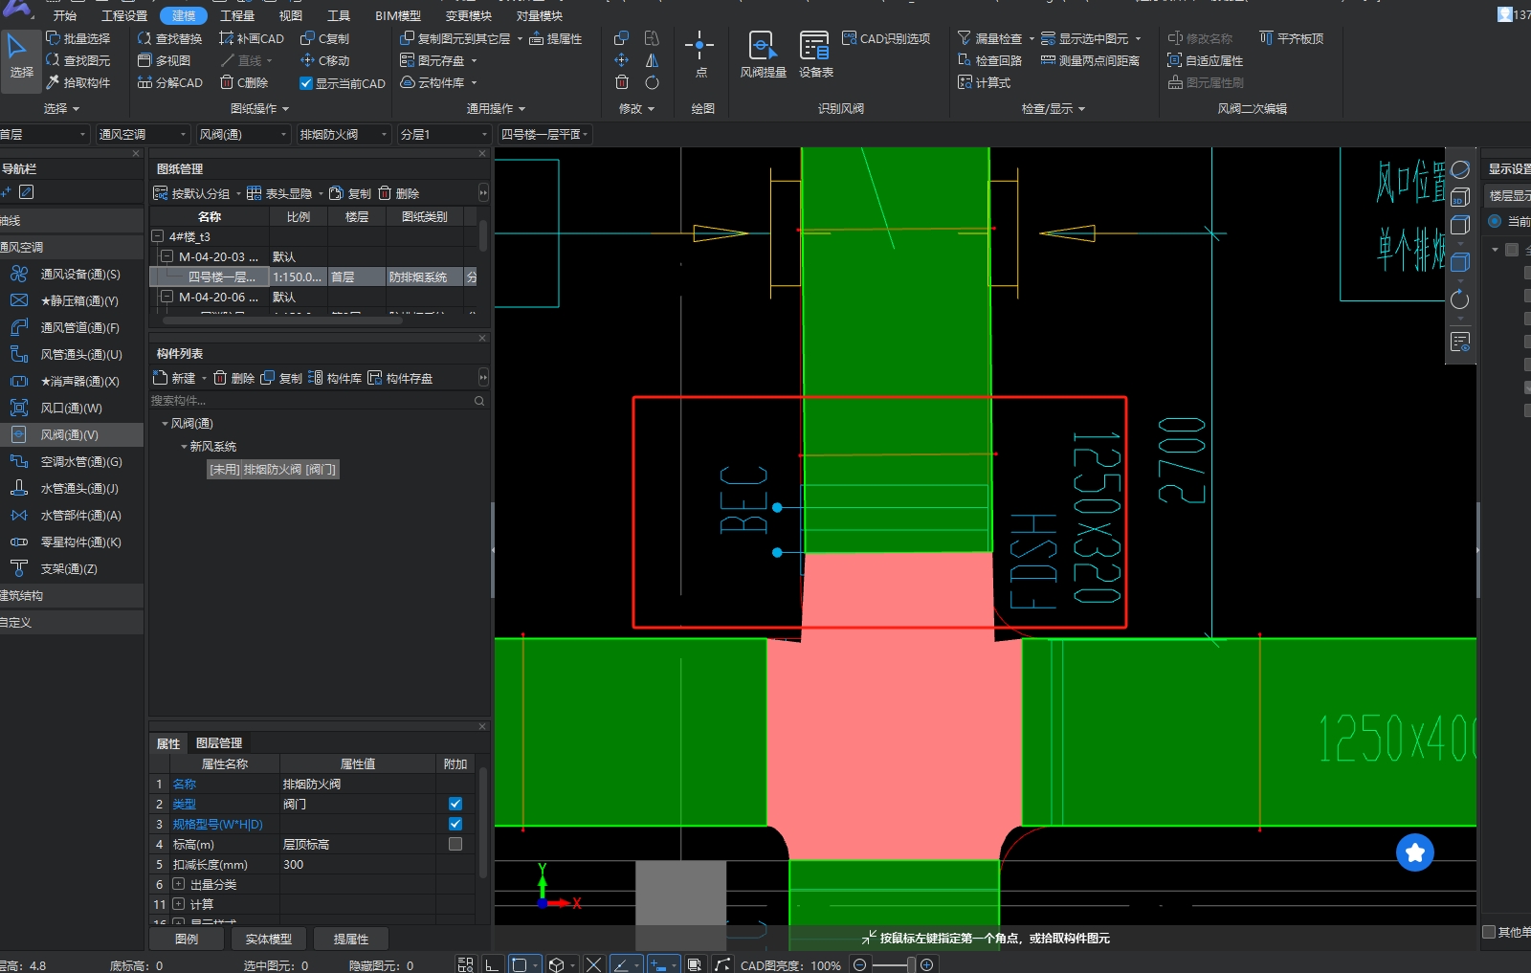The image size is (1531, 973).
Task: Select 通风管道(通)(F) in navigation list
Action: (72, 327)
